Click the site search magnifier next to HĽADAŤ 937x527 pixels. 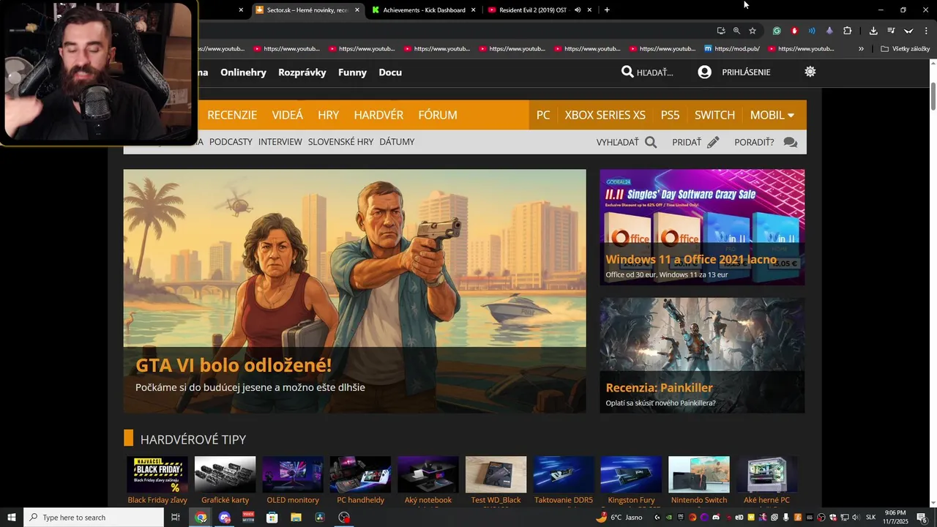[627, 72]
